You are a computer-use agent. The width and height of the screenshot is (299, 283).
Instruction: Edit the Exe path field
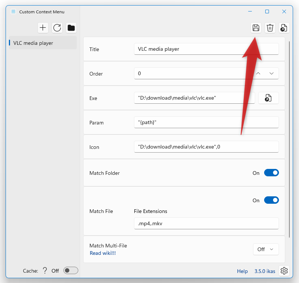coord(194,98)
